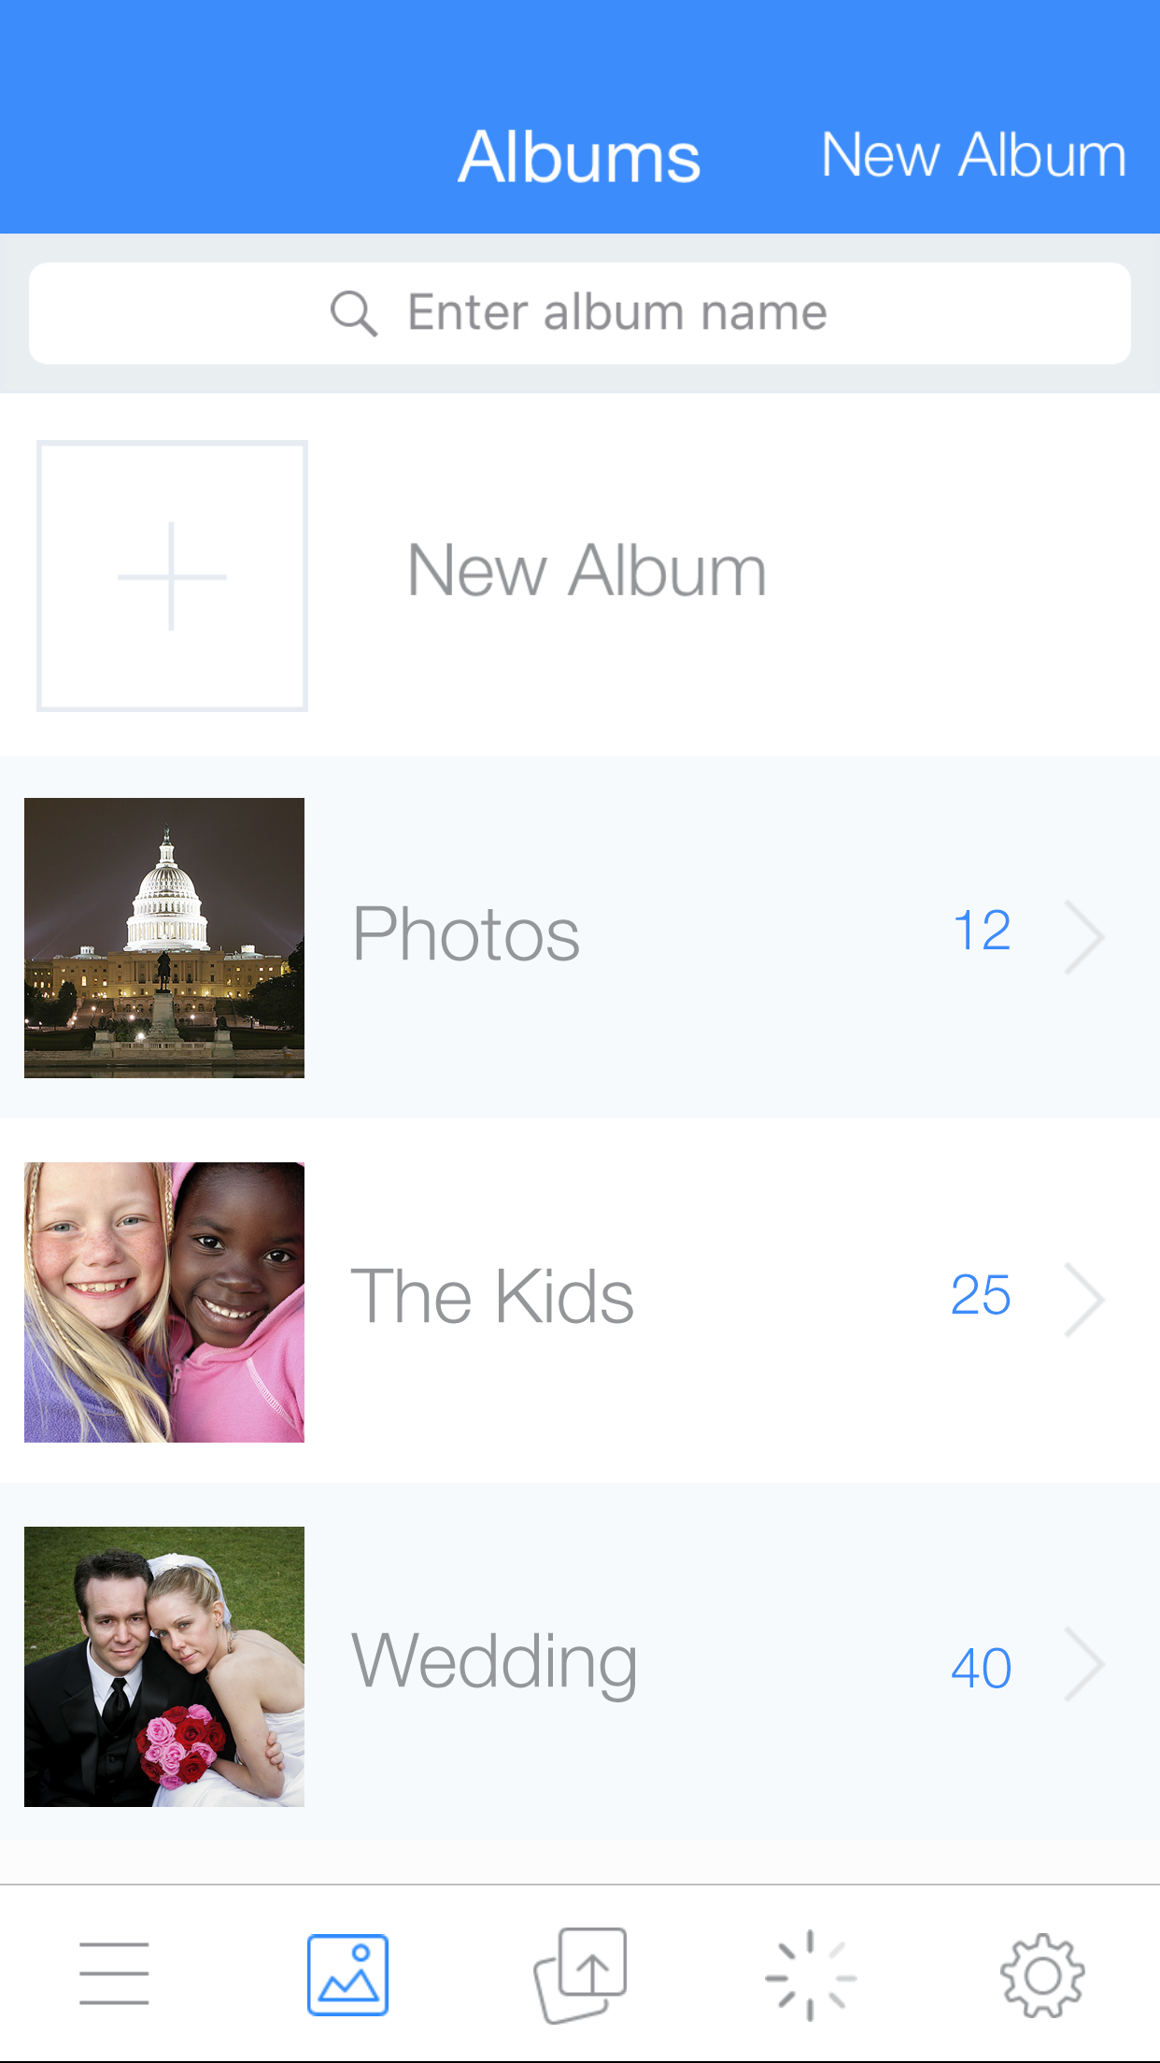Image resolution: width=1160 pixels, height=2063 pixels.
Task: Open the Capitol building thumbnail
Action: 164,938
